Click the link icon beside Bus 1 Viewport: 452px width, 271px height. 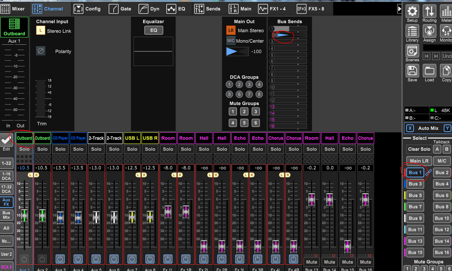tap(428, 173)
